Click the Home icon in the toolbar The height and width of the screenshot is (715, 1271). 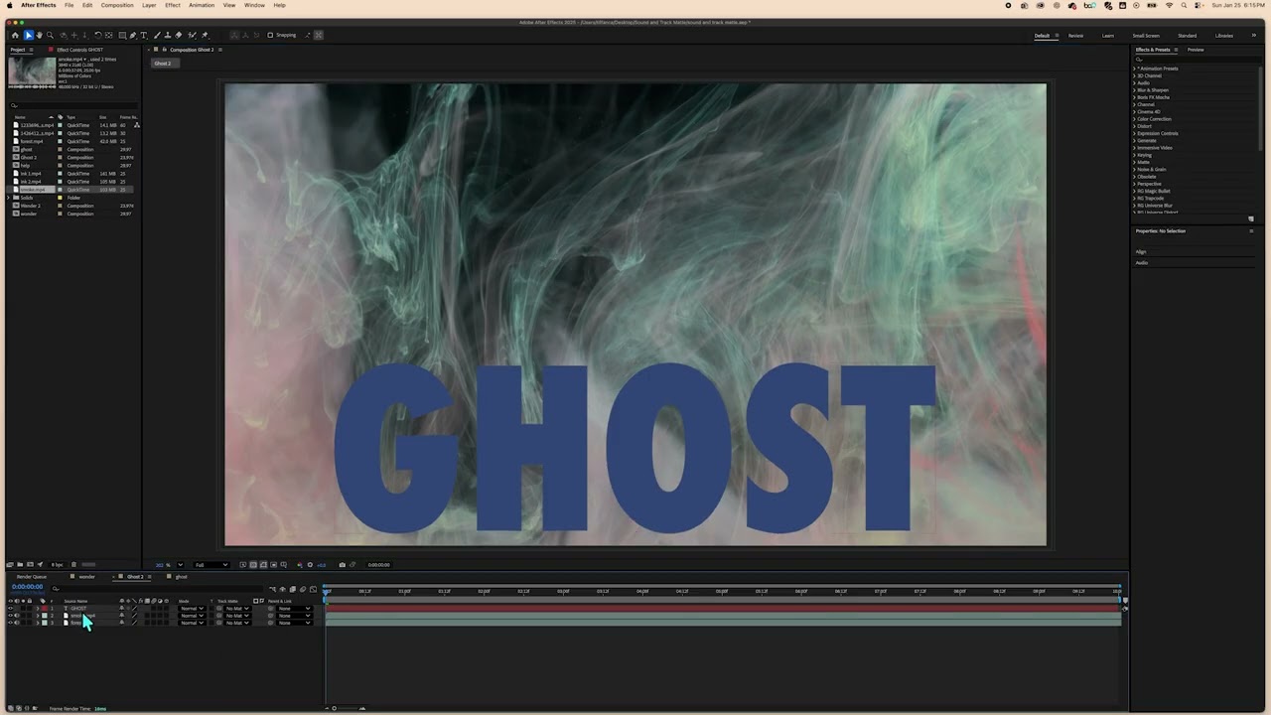point(15,35)
